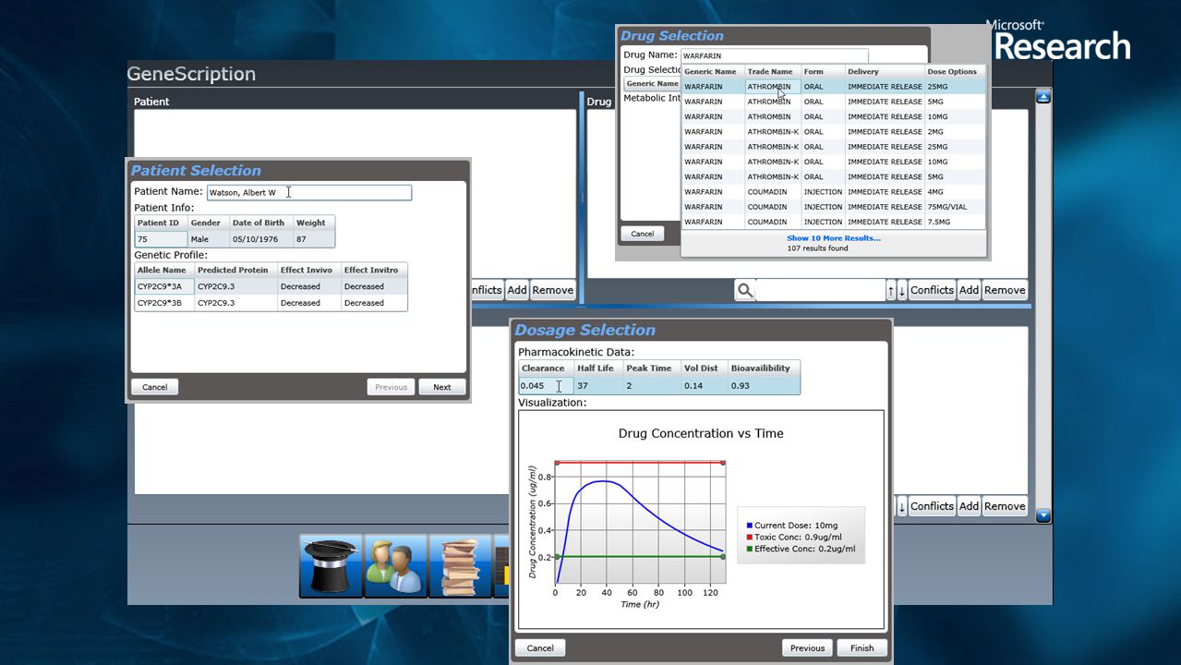This screenshot has width=1181, height=665.
Task: Cancel the Drug Selection dialog
Action: tap(643, 234)
